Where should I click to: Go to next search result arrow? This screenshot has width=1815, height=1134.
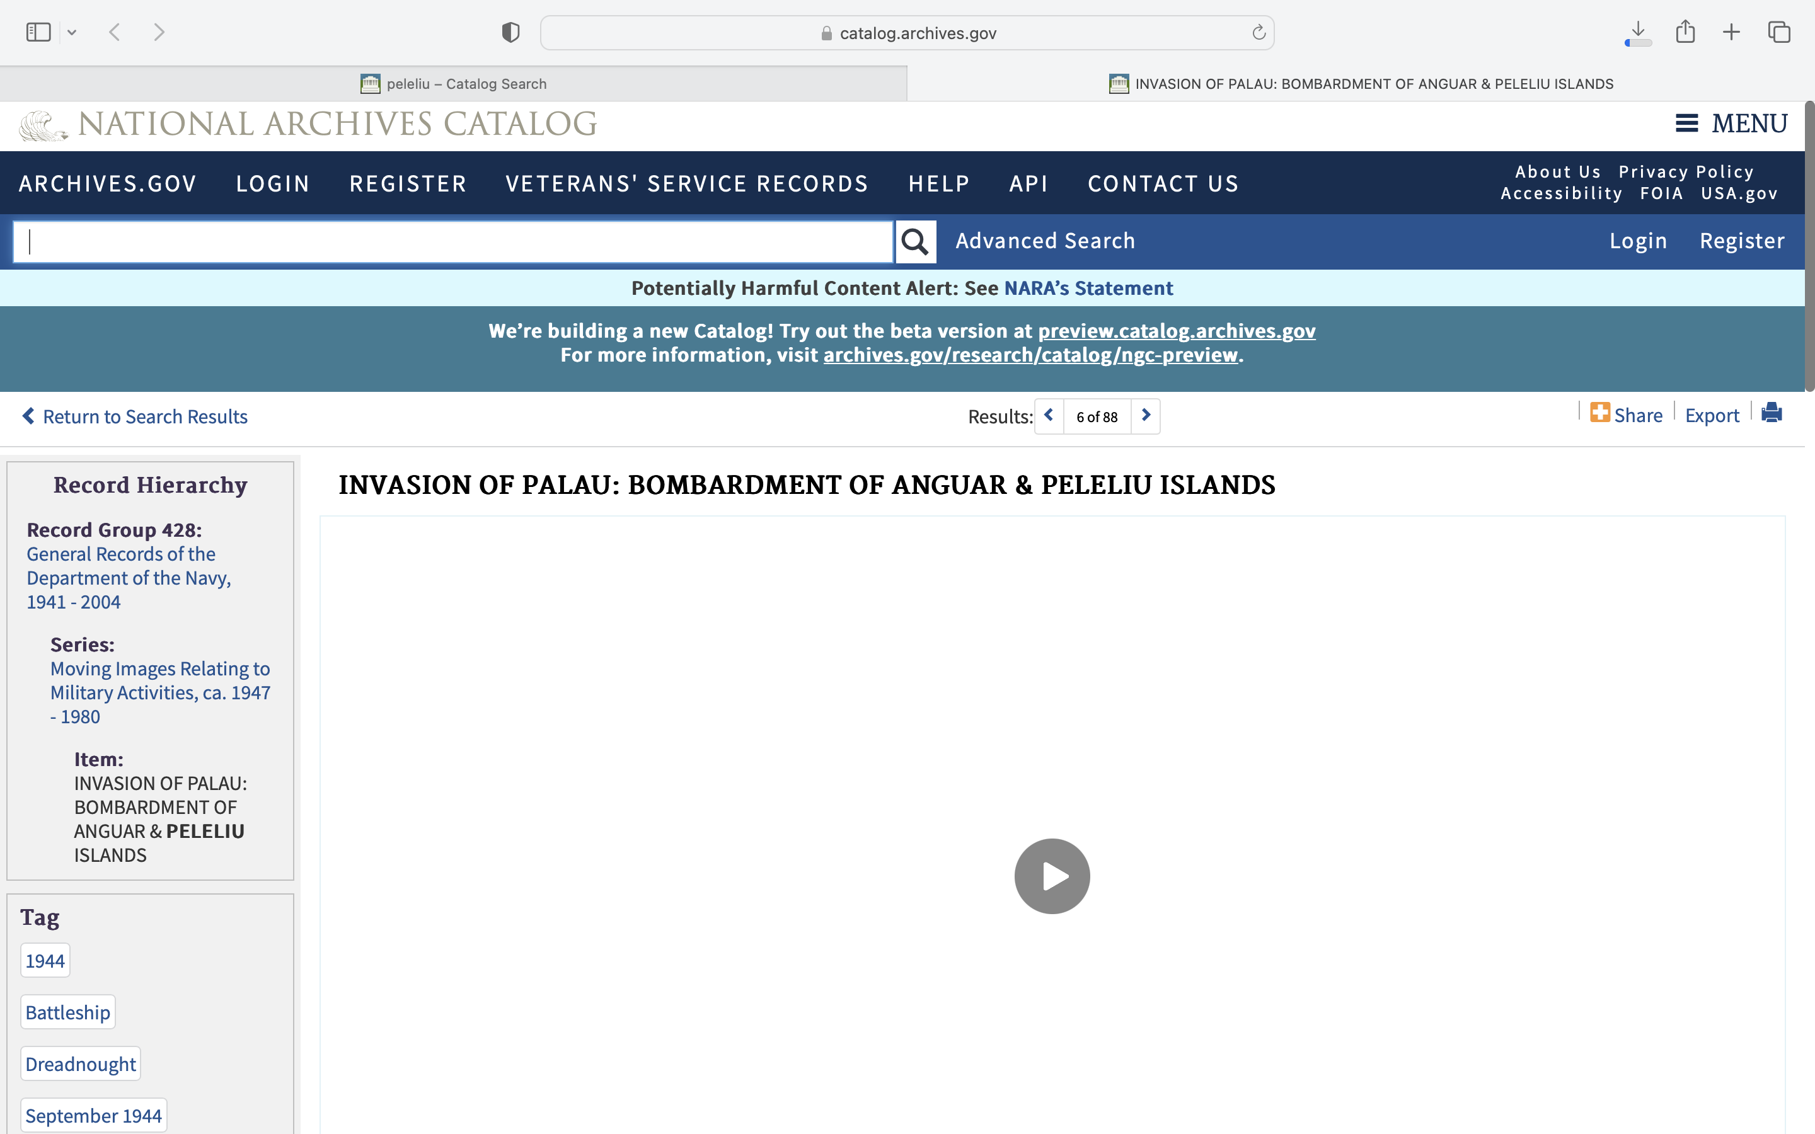pos(1145,416)
